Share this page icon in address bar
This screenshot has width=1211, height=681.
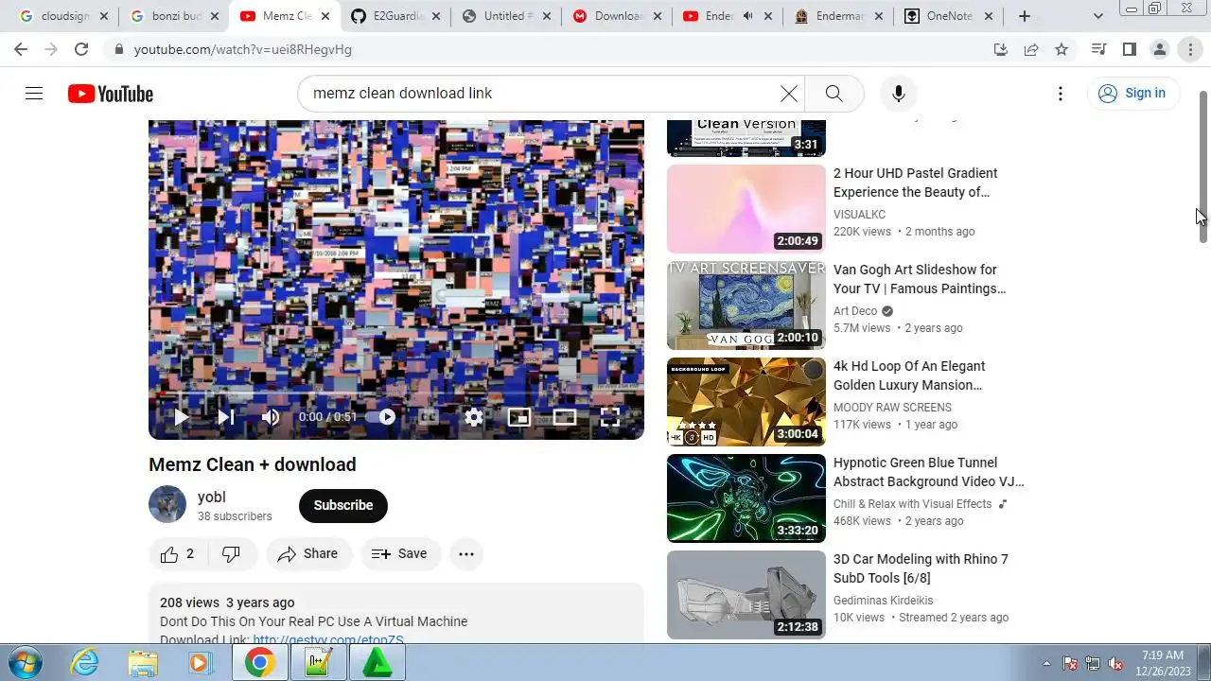[x=1031, y=49]
